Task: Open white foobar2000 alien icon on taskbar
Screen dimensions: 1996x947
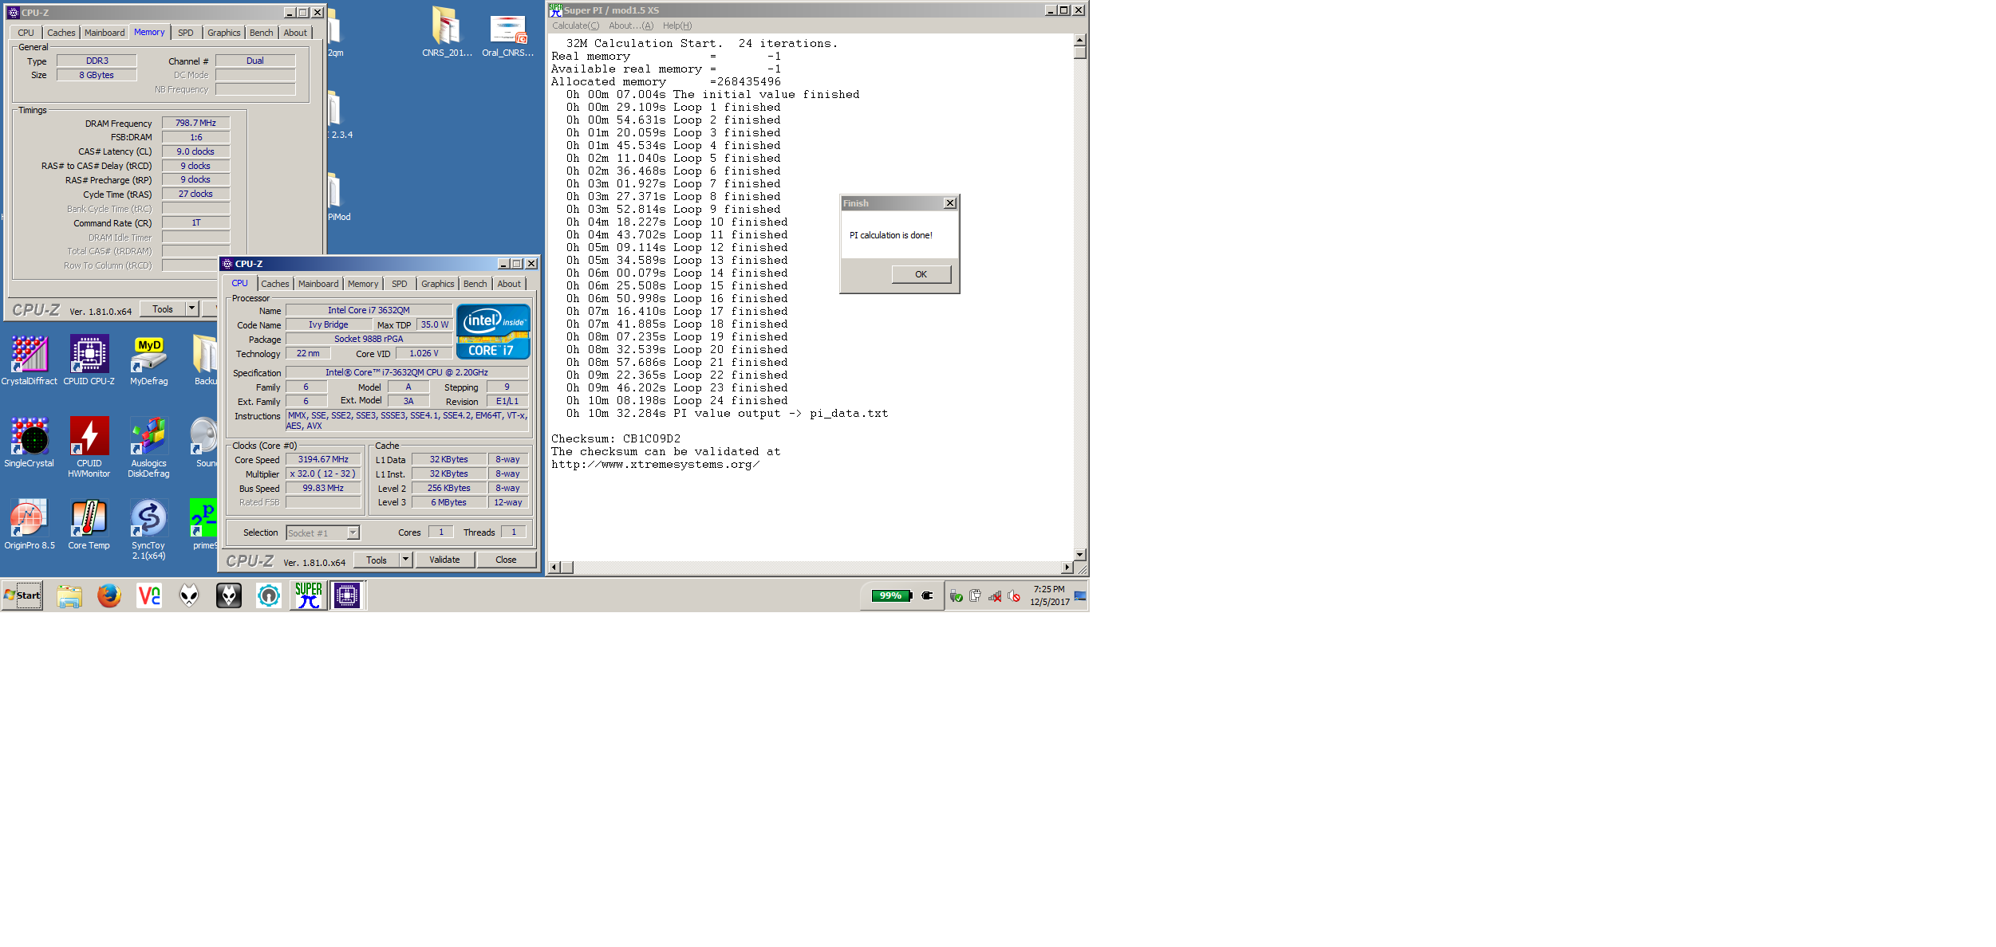Action: click(189, 595)
